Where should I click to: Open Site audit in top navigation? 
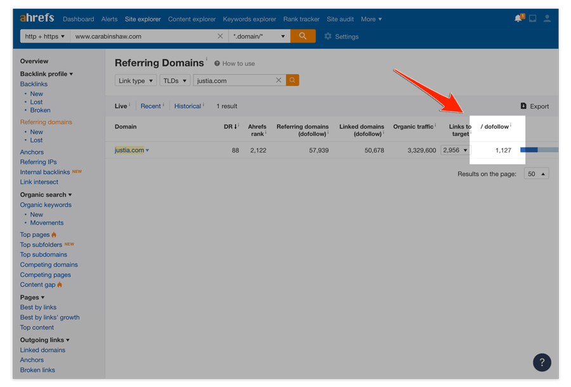(340, 19)
